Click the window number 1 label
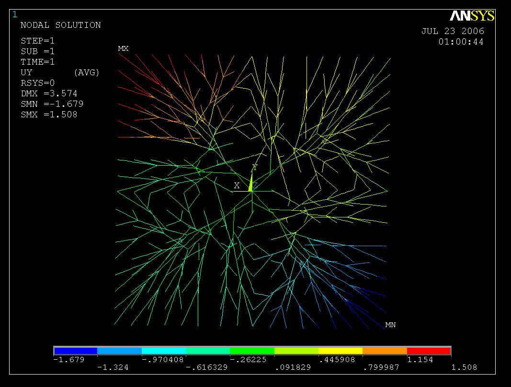Screen dimensions: 511x387 (15, 14)
